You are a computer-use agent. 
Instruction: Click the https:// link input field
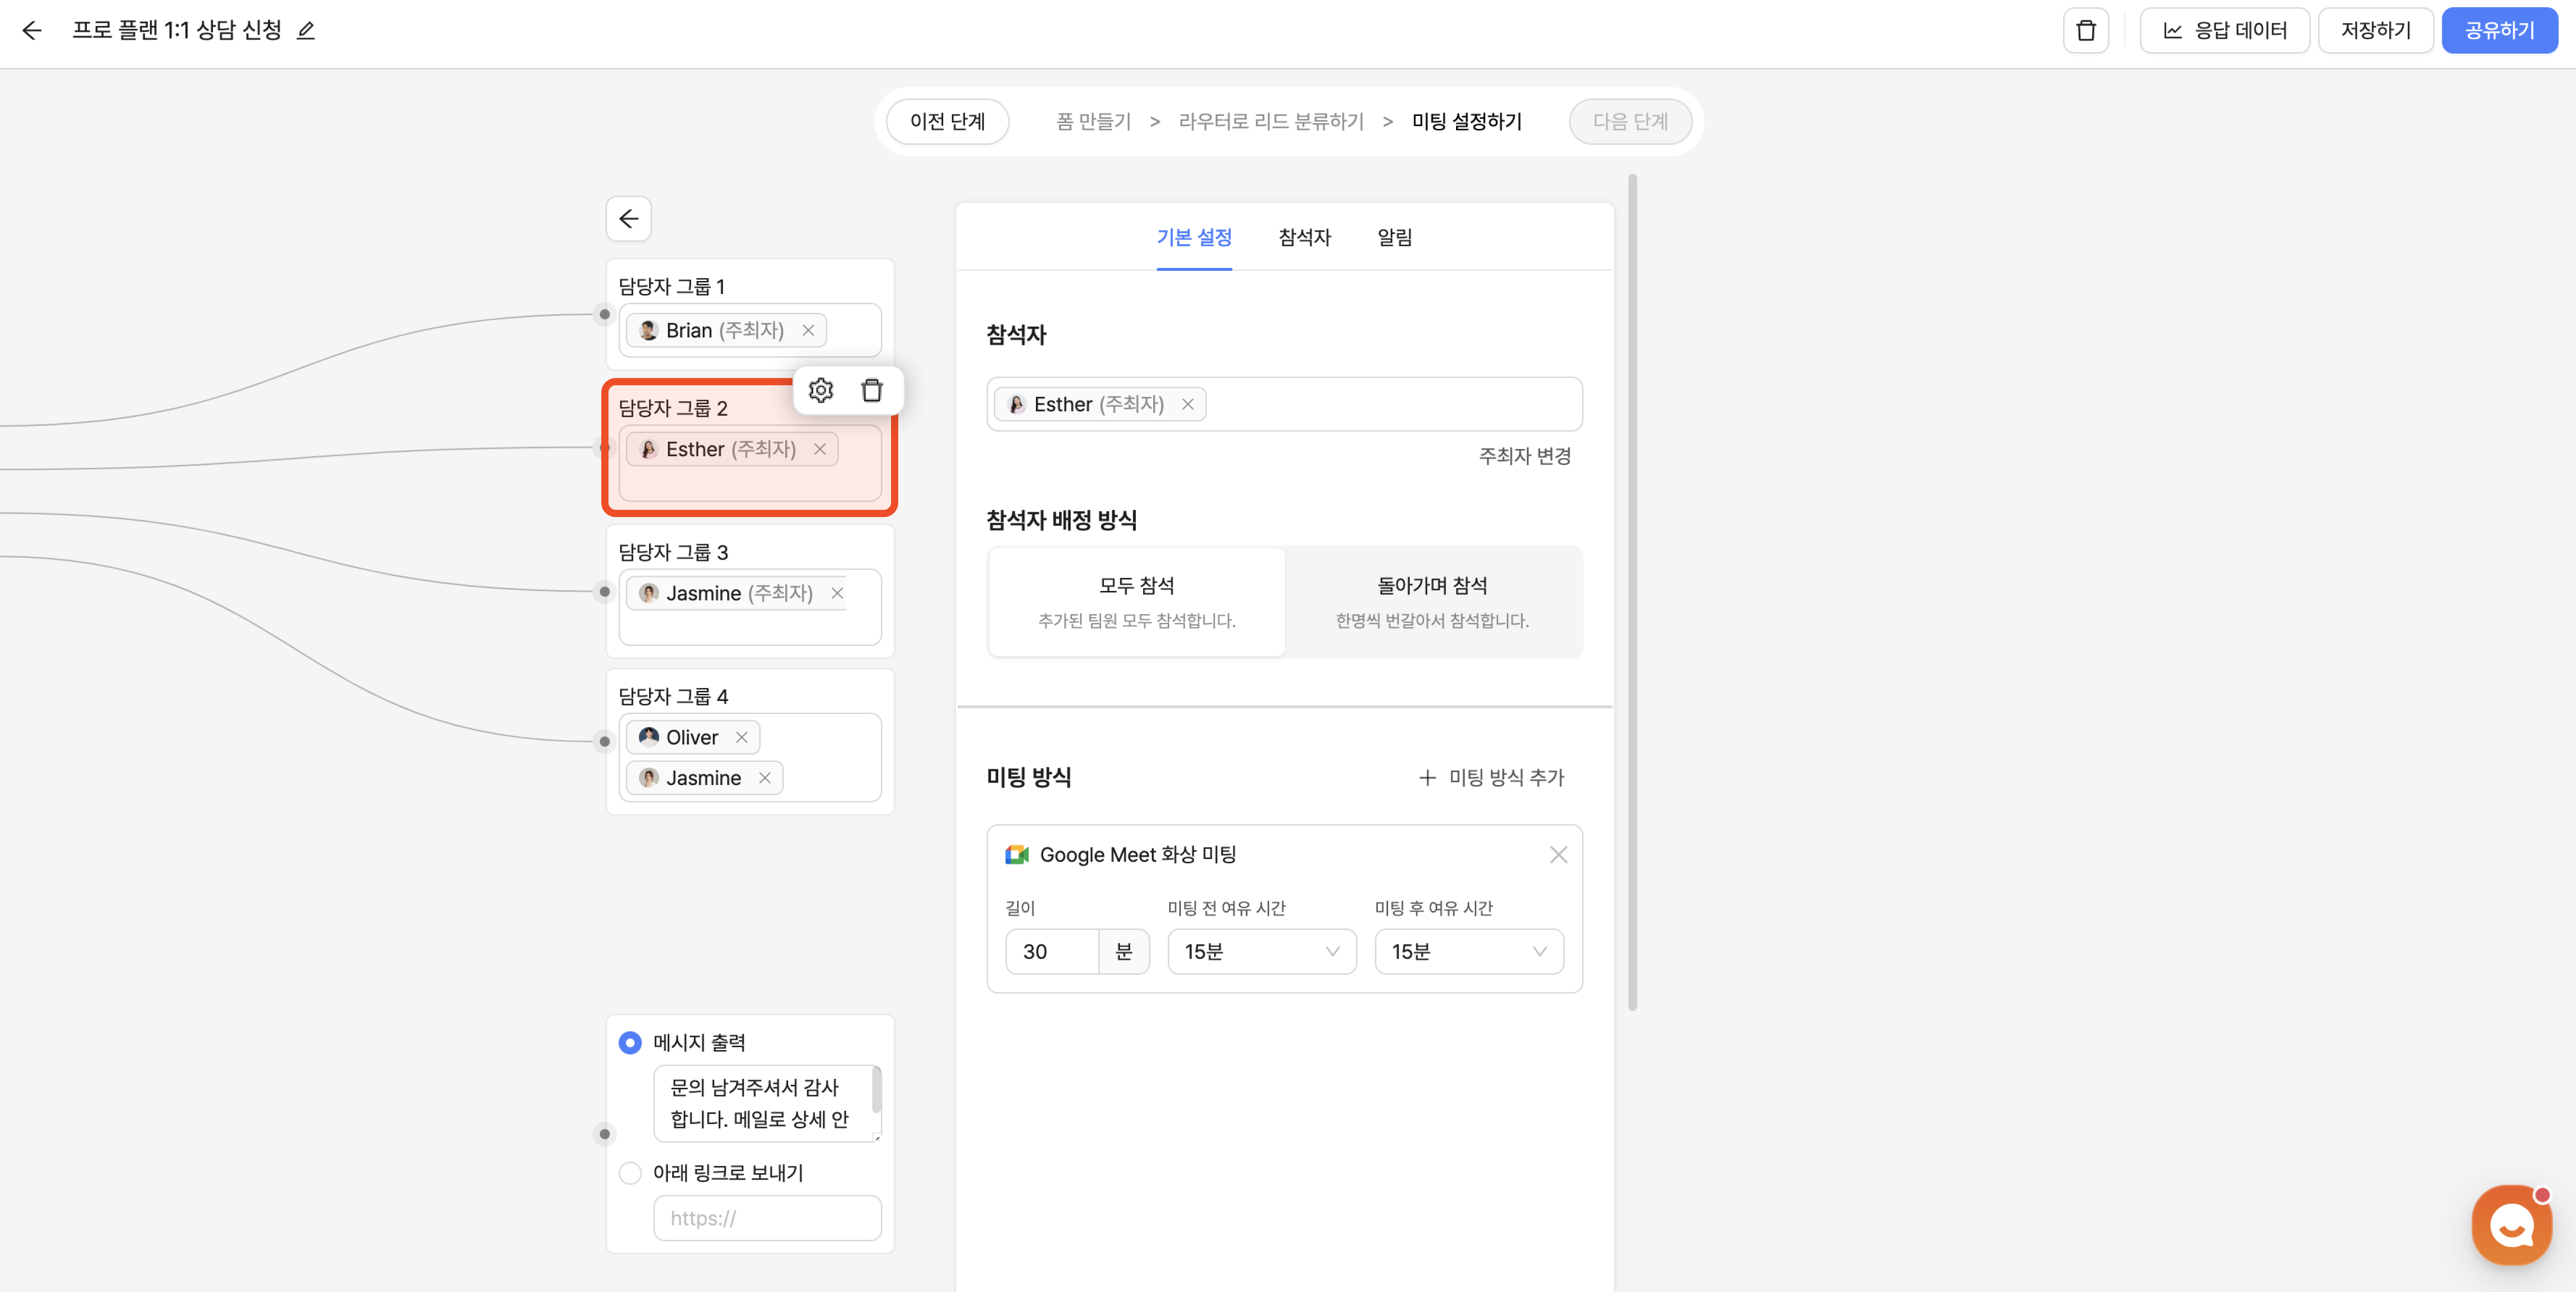[x=767, y=1218]
